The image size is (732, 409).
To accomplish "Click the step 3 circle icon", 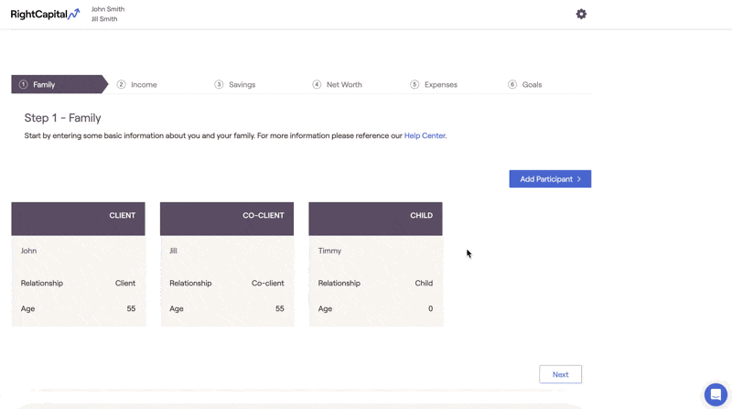I will tap(219, 84).
